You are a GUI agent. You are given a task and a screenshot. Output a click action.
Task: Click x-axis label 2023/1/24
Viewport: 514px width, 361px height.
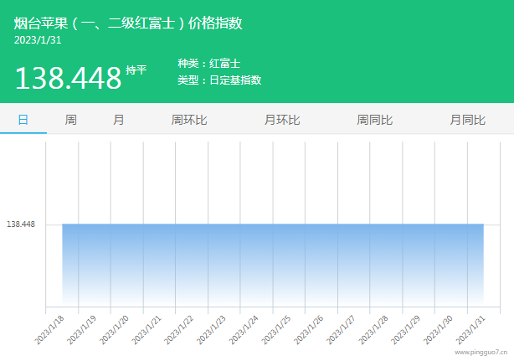tap(244, 330)
